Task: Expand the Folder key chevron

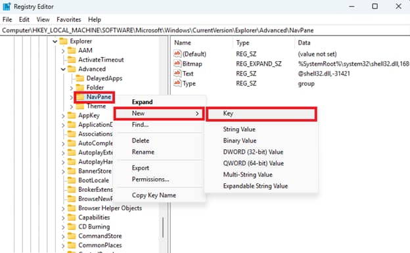Action: (x=72, y=88)
